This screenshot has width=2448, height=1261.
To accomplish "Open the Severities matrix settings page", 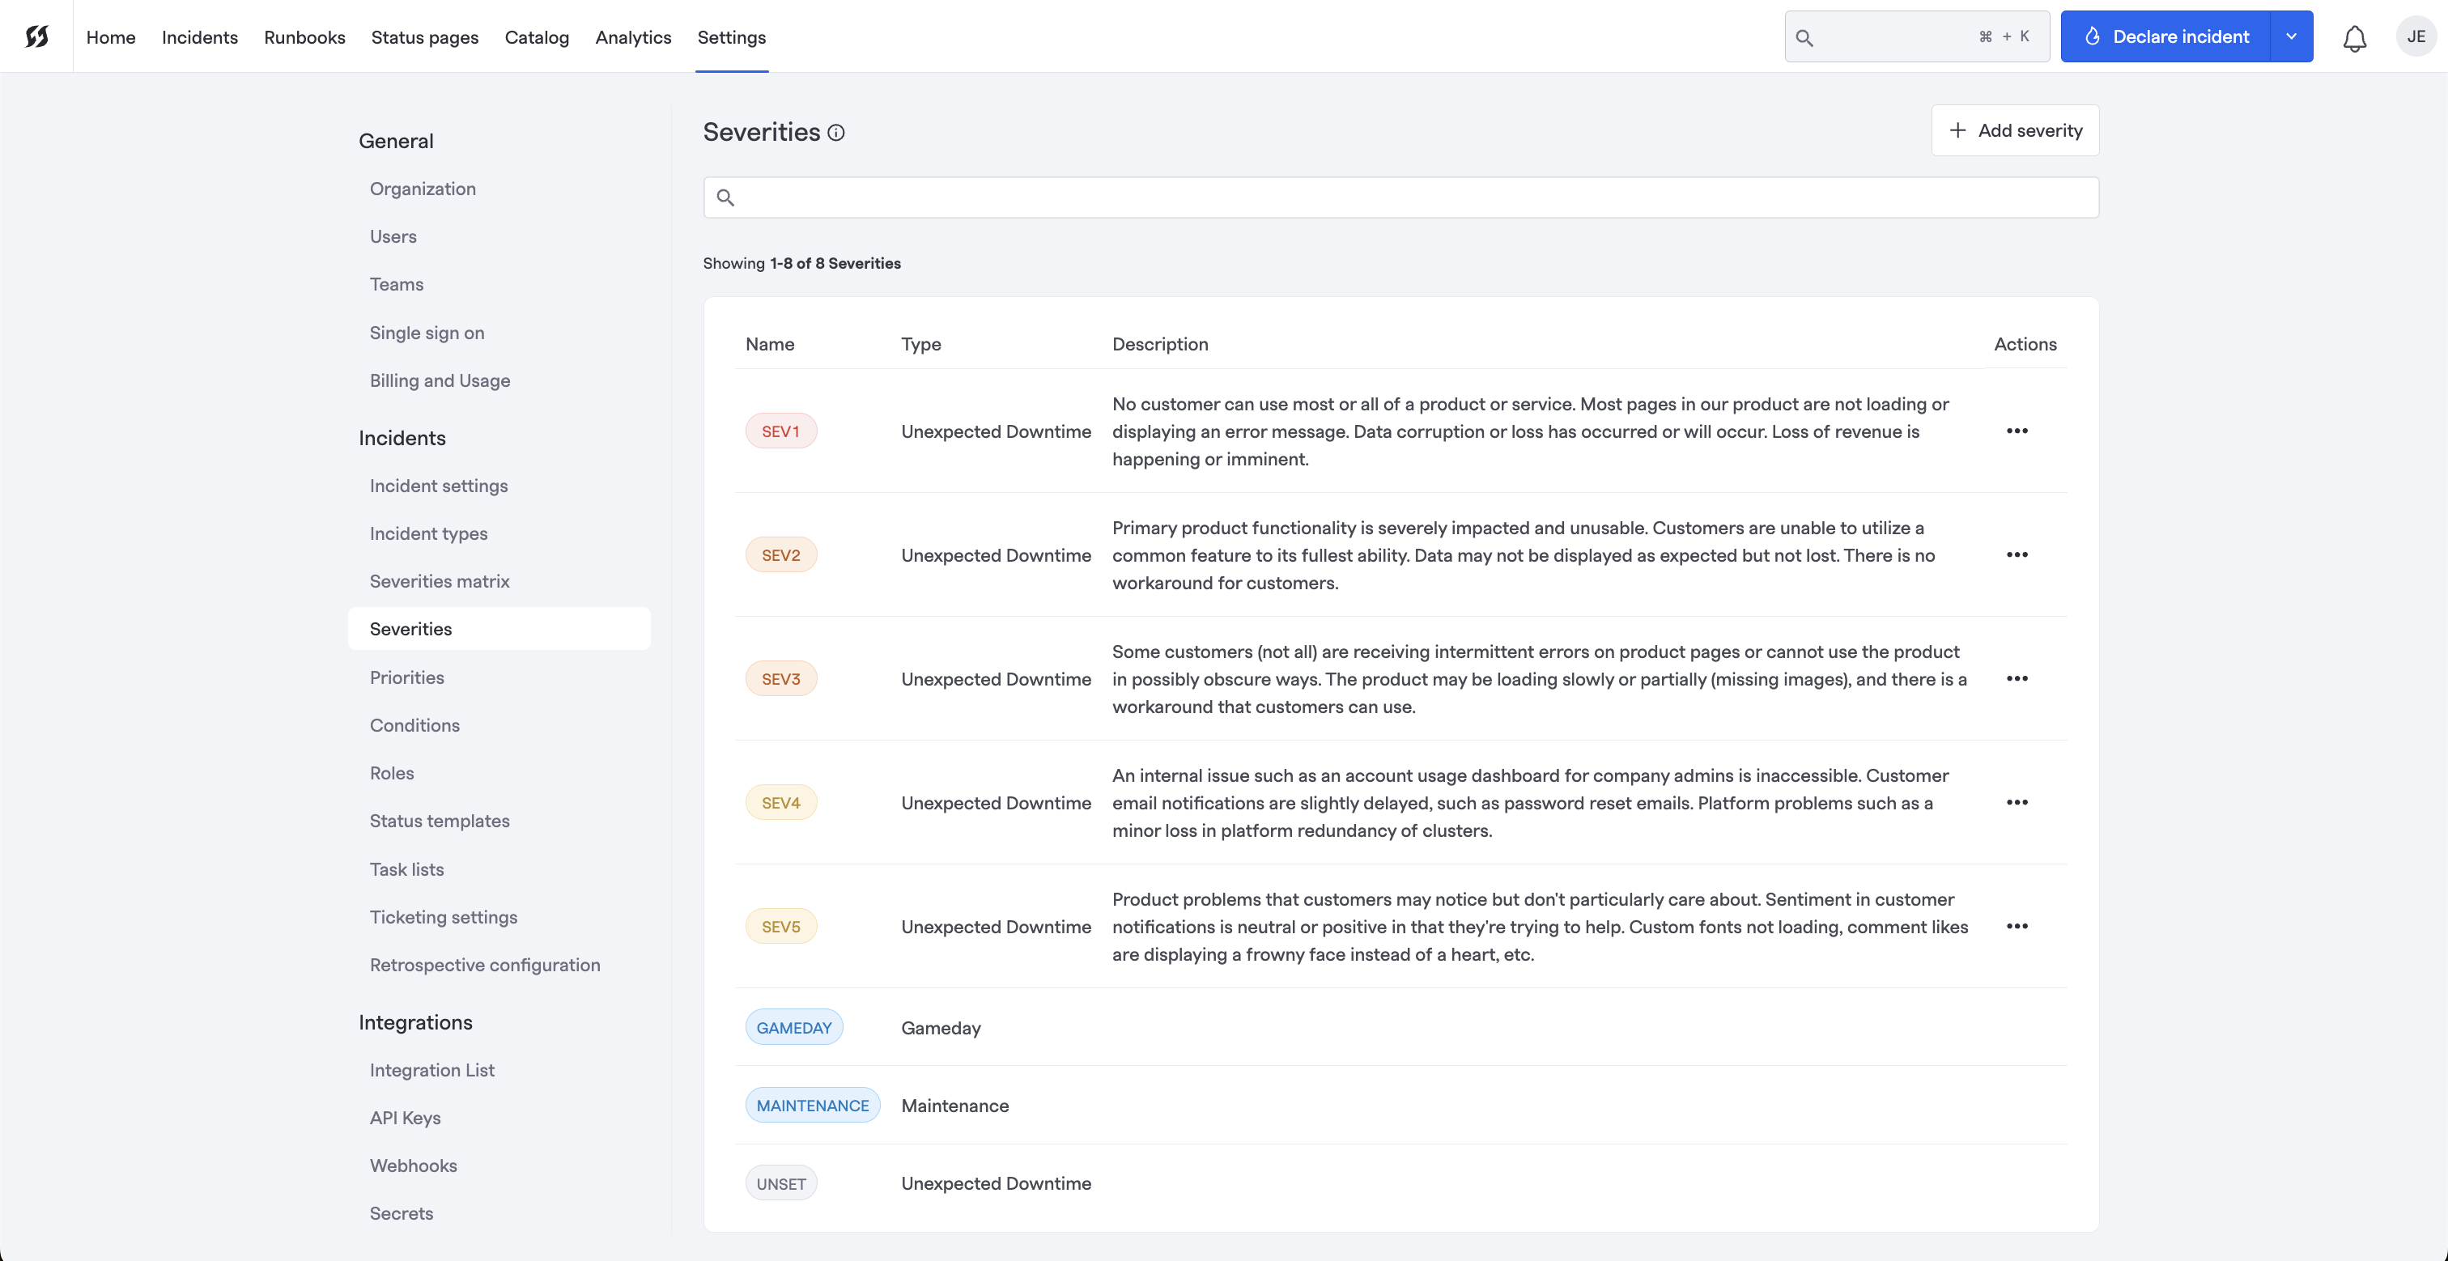I will coord(437,580).
